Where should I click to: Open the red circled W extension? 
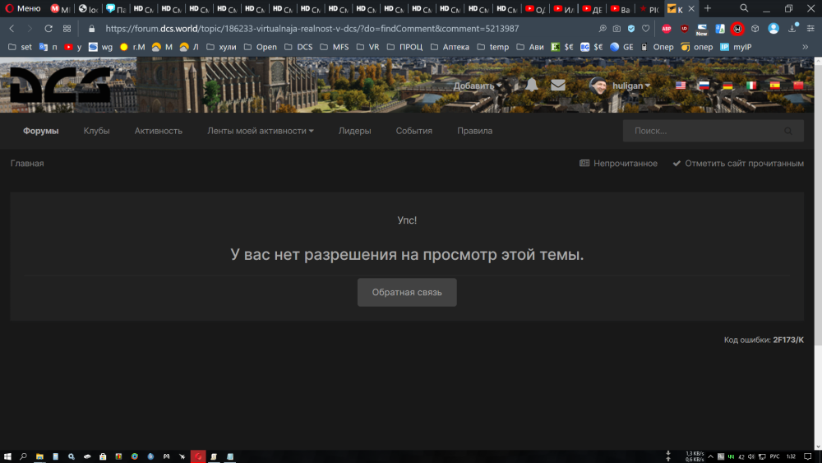click(x=737, y=29)
